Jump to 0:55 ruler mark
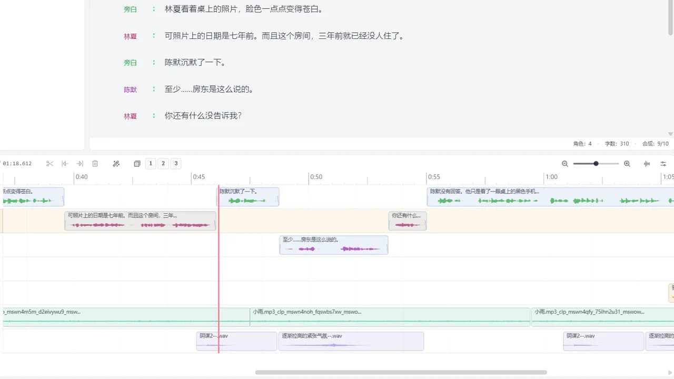Image resolution: width=674 pixels, height=379 pixels. pyautogui.click(x=433, y=177)
